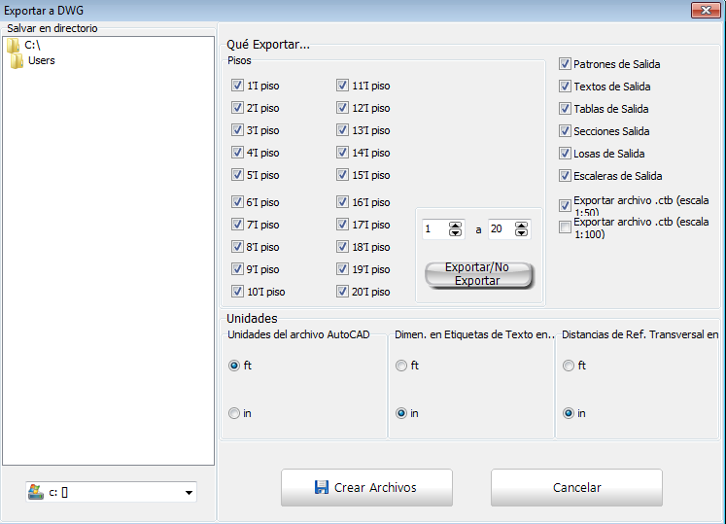Uncheck Escaleras de Salida
The image size is (726, 524).
tap(565, 176)
